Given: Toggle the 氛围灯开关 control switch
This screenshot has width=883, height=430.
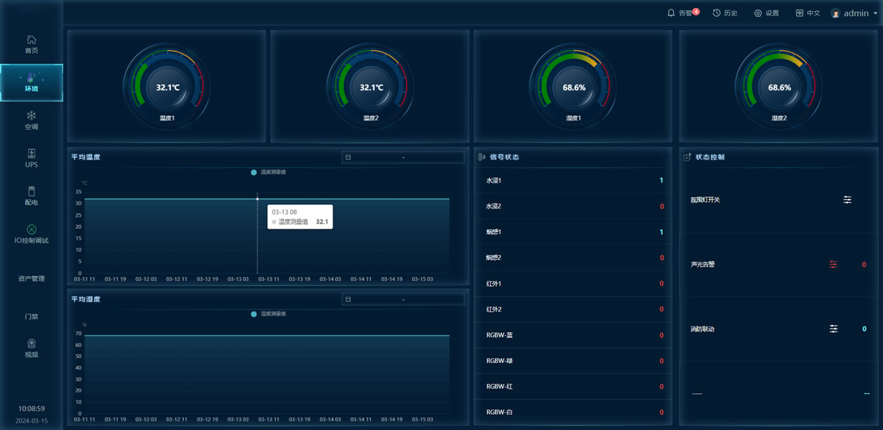Looking at the screenshot, I should (847, 200).
